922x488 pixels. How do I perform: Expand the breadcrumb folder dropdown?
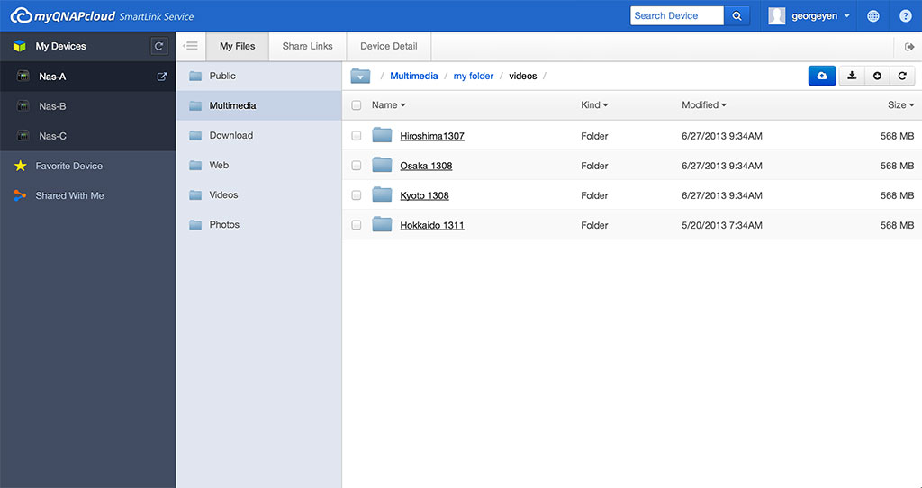(360, 77)
